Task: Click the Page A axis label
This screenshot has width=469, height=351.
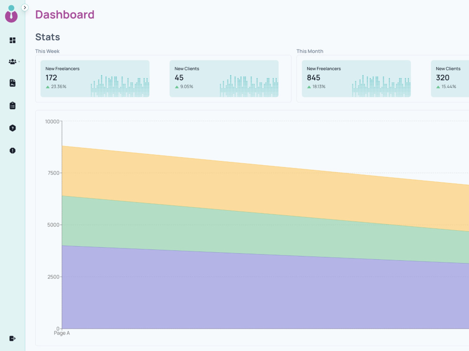Action: click(62, 333)
